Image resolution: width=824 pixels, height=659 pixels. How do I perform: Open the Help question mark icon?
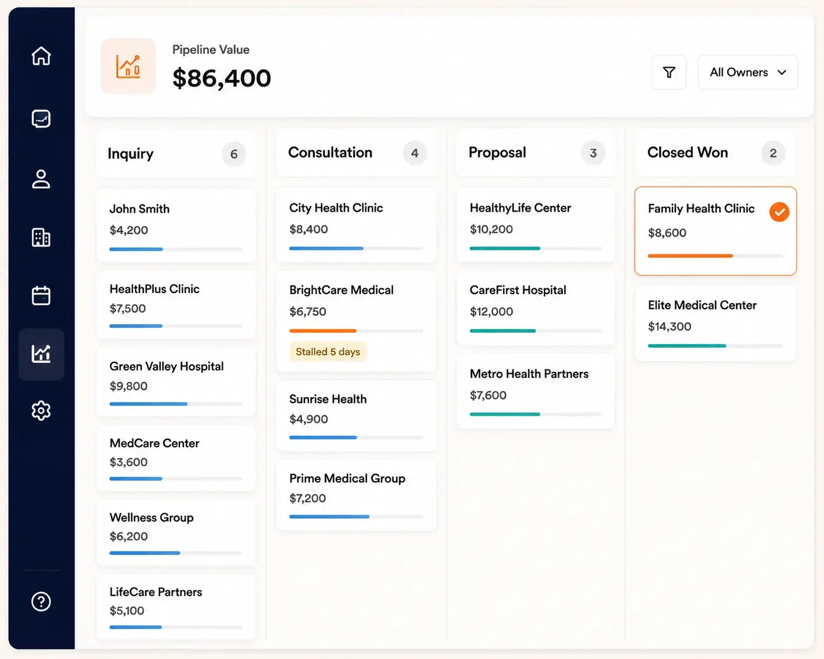[x=41, y=601]
